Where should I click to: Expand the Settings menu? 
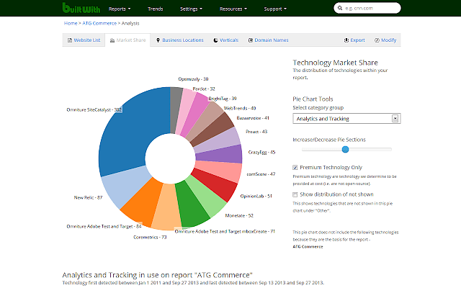191,9
